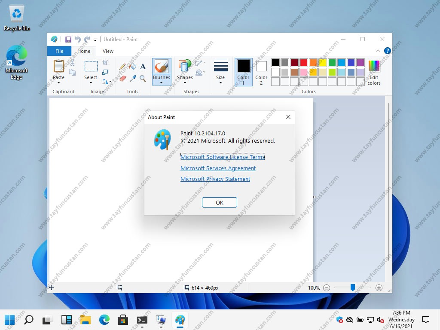Open Customize Quick Access Toolbar arrow

coord(95,40)
